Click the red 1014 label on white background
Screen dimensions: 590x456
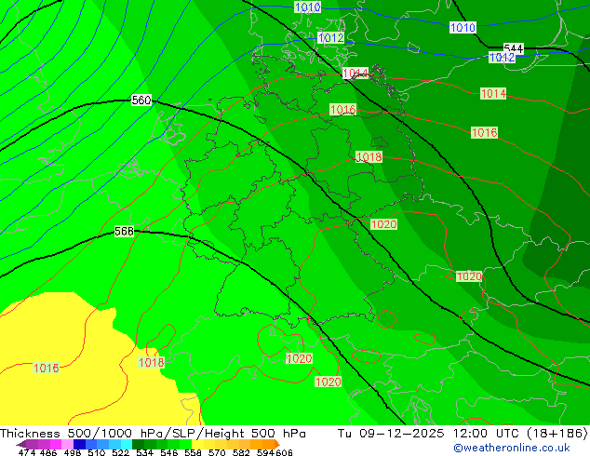[355, 73]
